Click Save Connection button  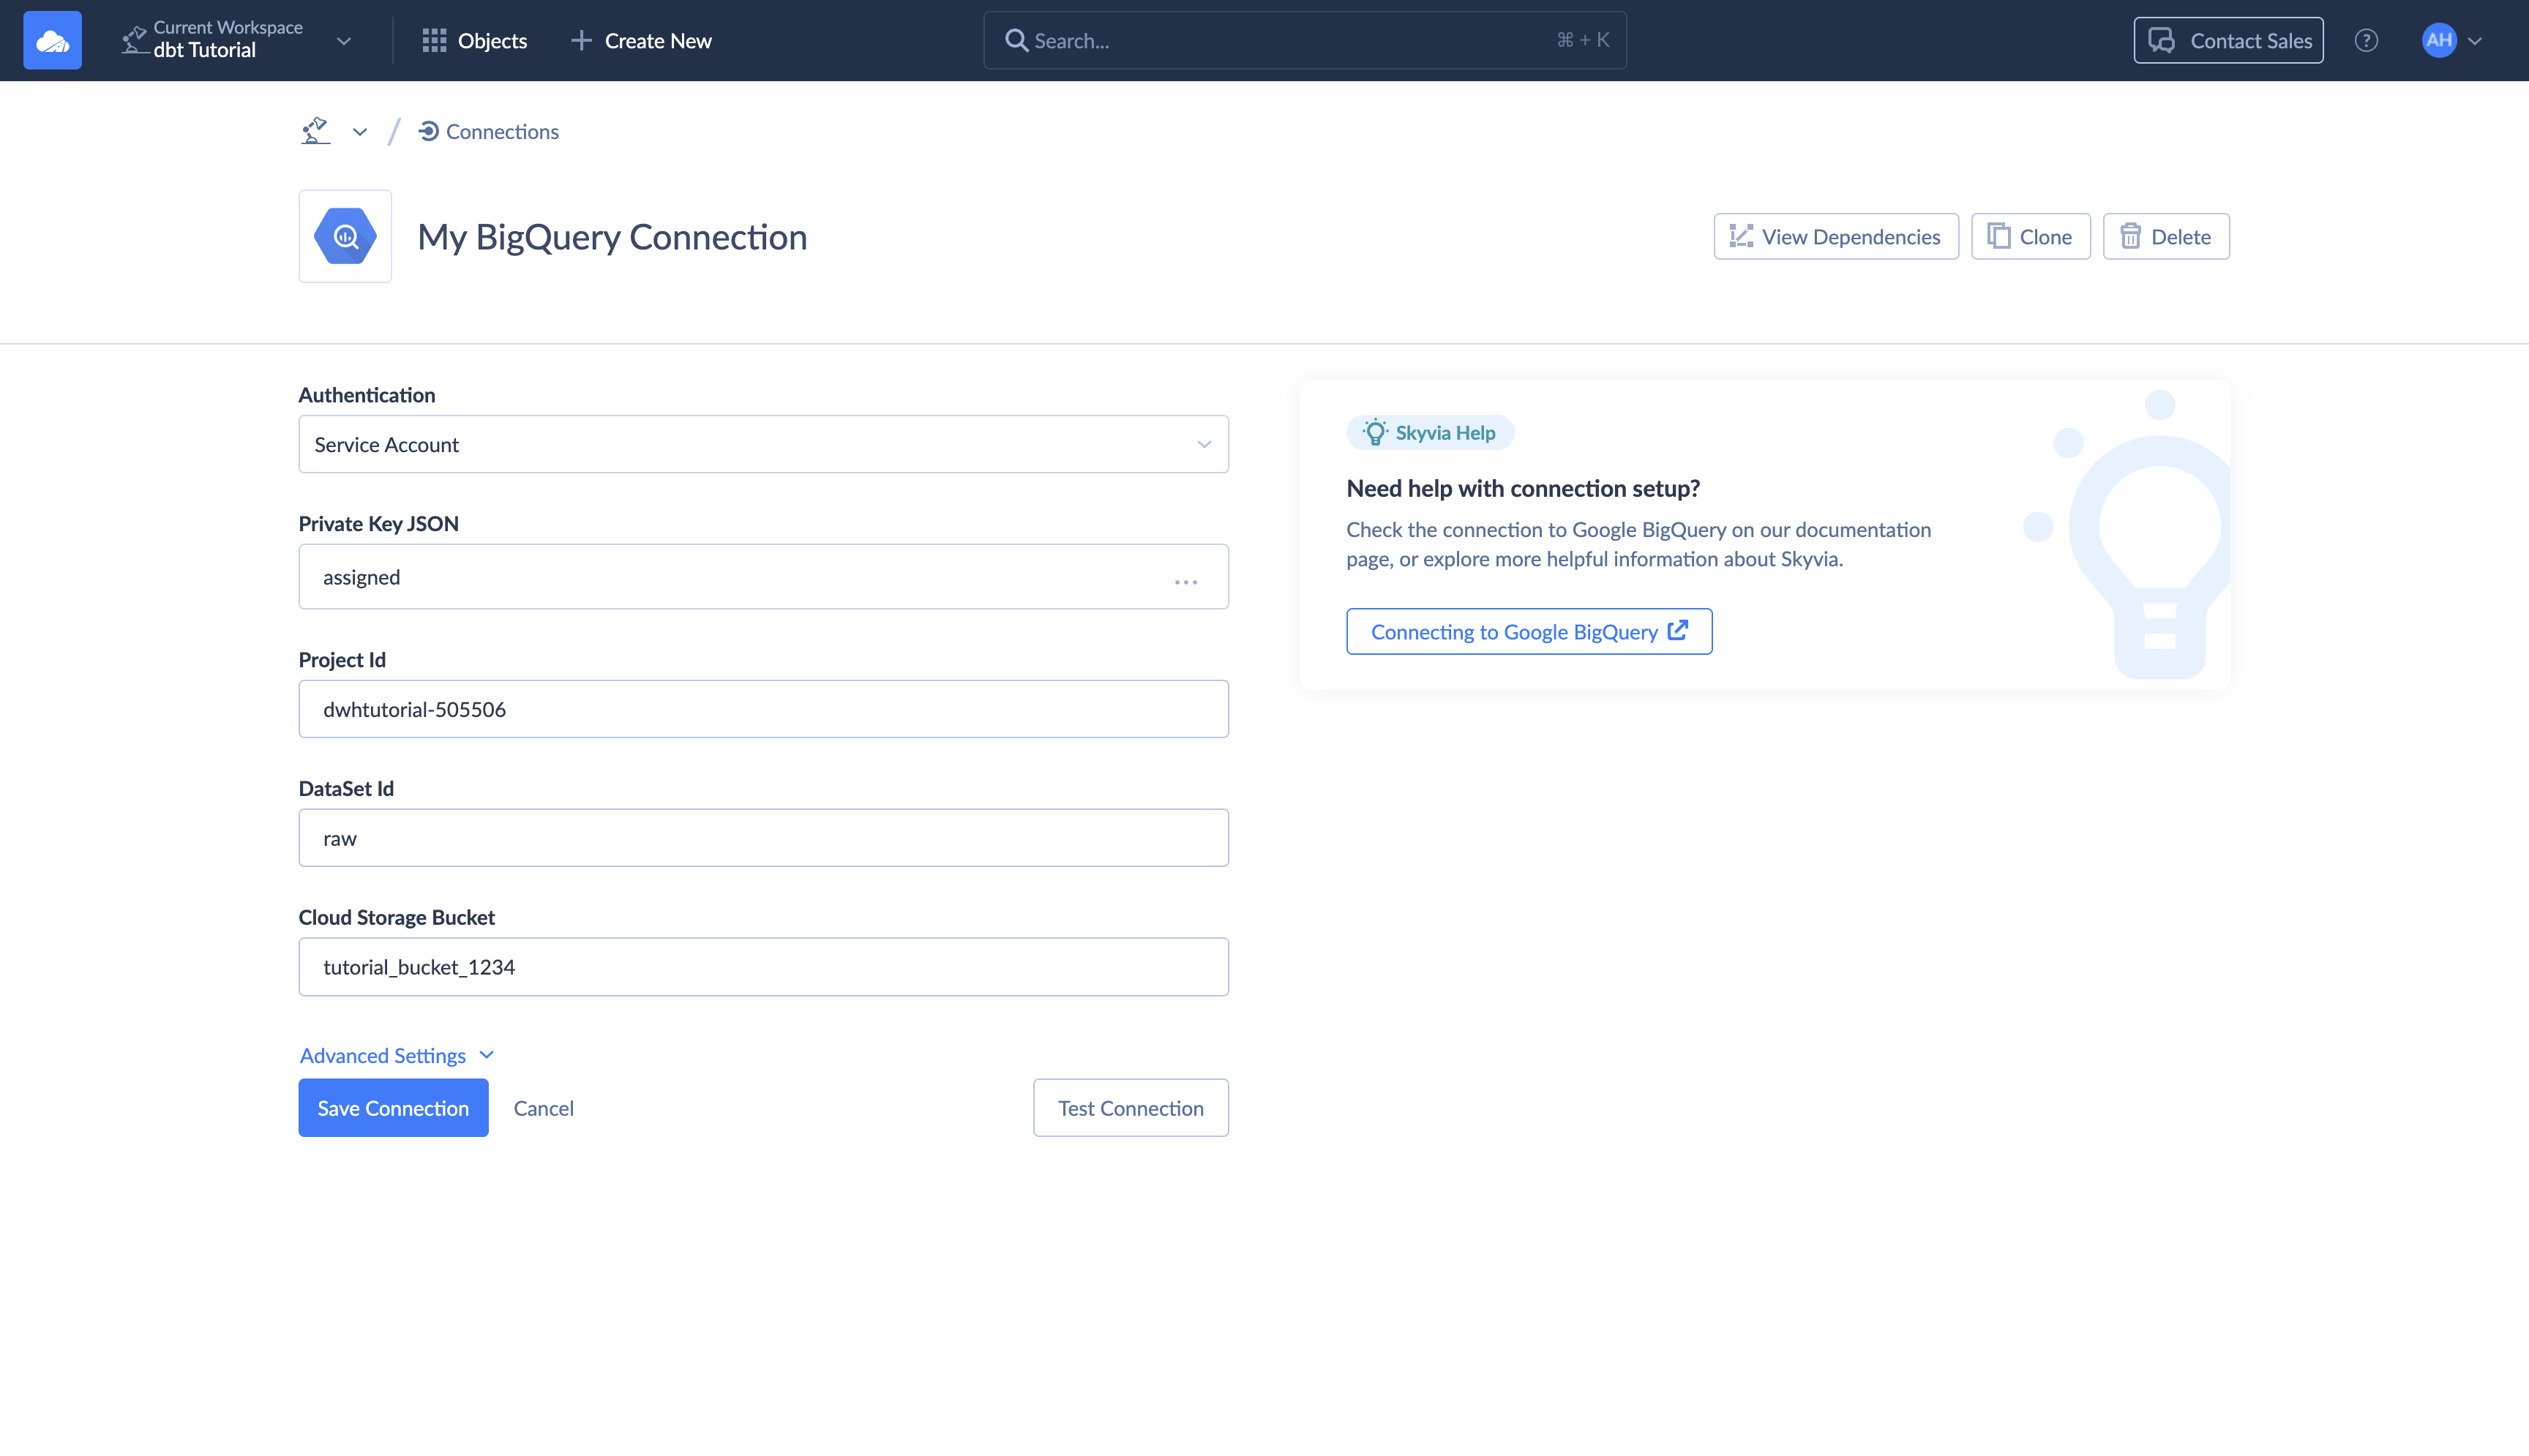click(393, 1107)
